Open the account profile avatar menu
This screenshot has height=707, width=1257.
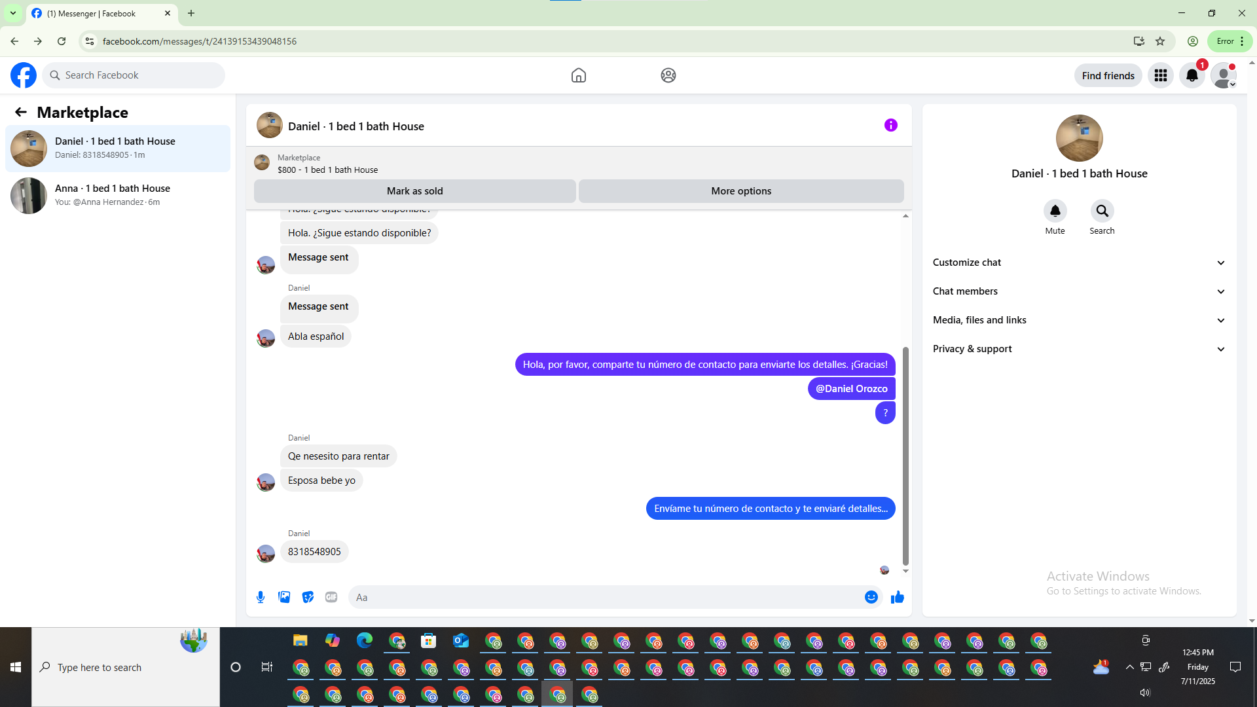point(1224,75)
